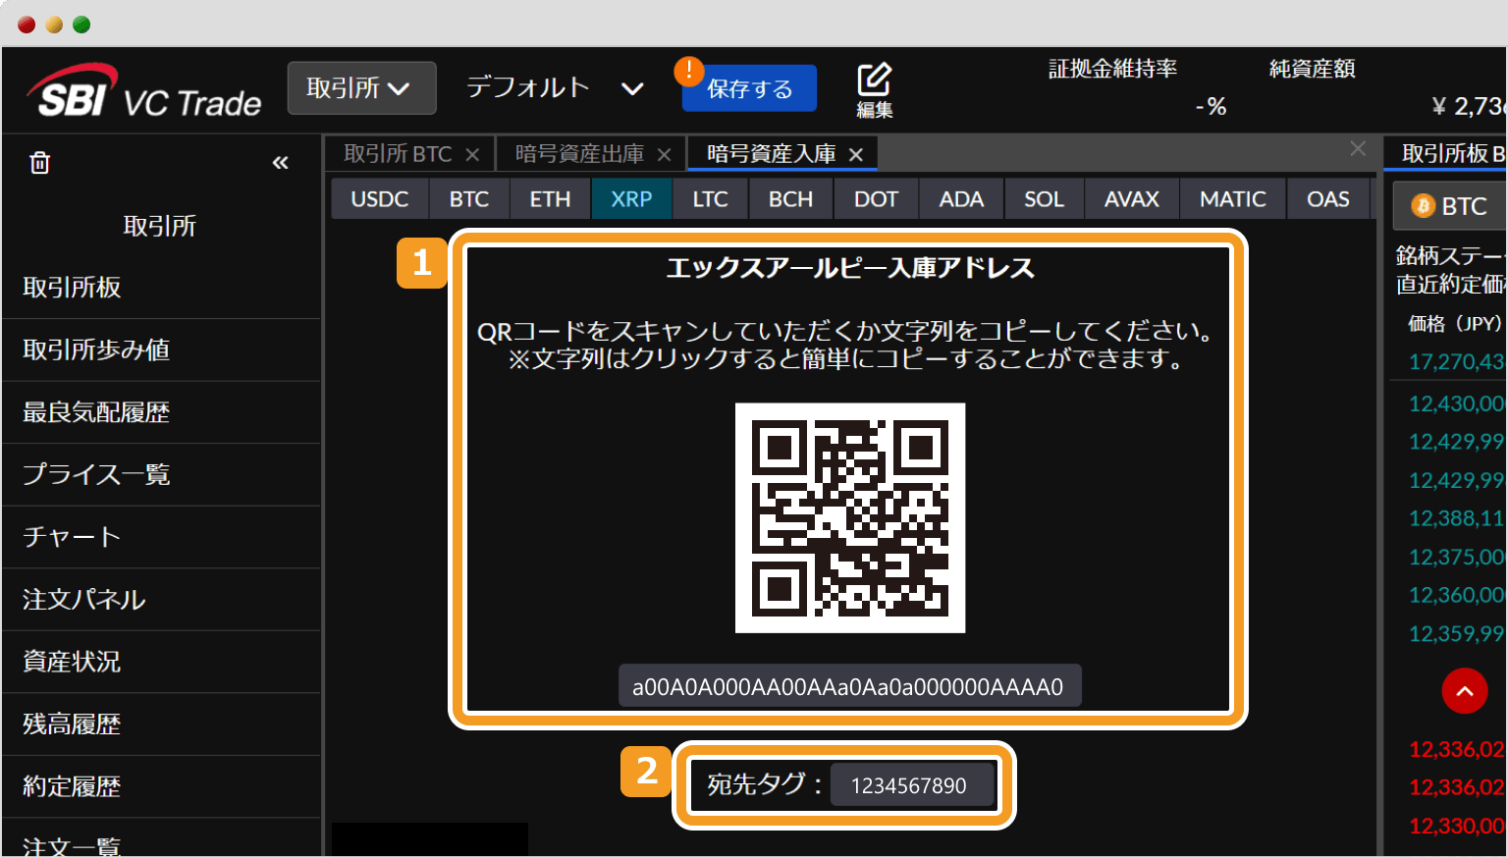Switch to the 取引所 BTC tab
This screenshot has width=1508, height=858.
pyautogui.click(x=398, y=154)
